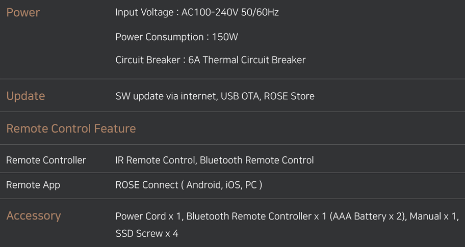Click the words ROSE Store
The height and width of the screenshot is (247, 465).
(289, 96)
